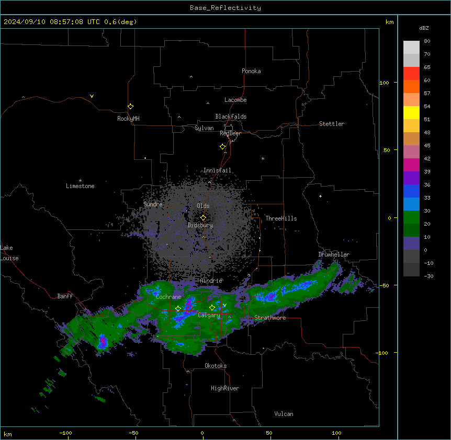Click the Sundre town label
Screen dimensions: 451x440
153,204
